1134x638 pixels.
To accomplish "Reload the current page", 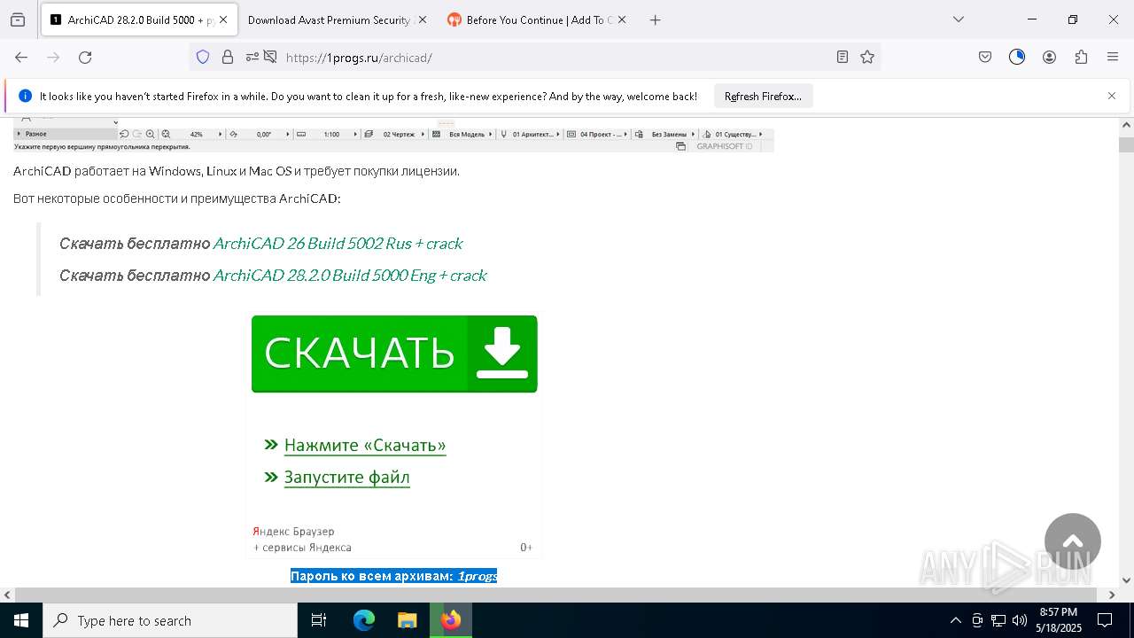I will [85, 57].
